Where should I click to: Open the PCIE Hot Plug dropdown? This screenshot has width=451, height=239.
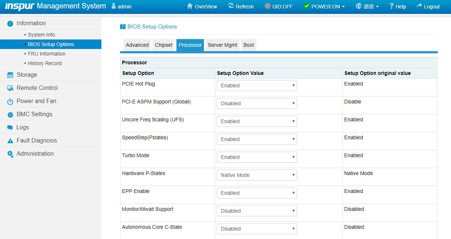257,86
